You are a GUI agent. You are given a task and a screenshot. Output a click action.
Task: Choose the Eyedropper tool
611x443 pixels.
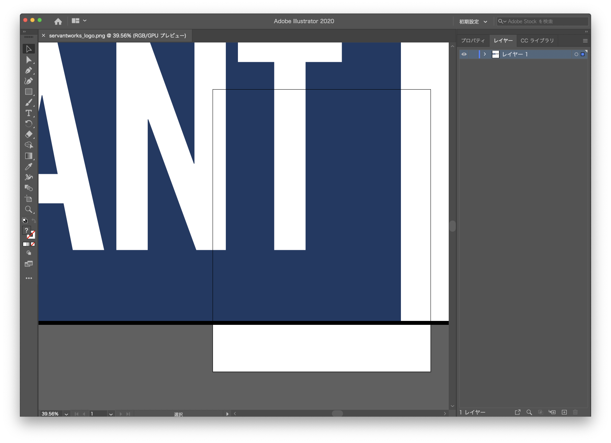click(29, 167)
